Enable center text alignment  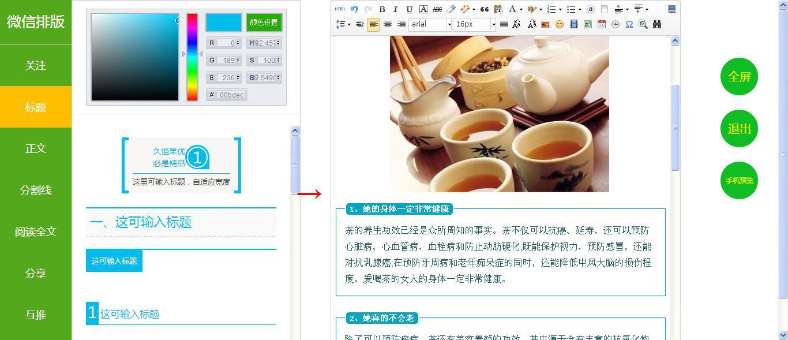tap(387, 24)
